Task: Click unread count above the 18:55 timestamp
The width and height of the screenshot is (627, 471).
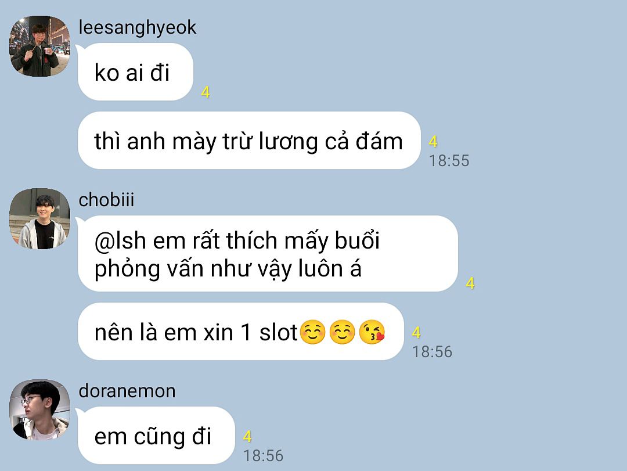Action: pyautogui.click(x=433, y=142)
